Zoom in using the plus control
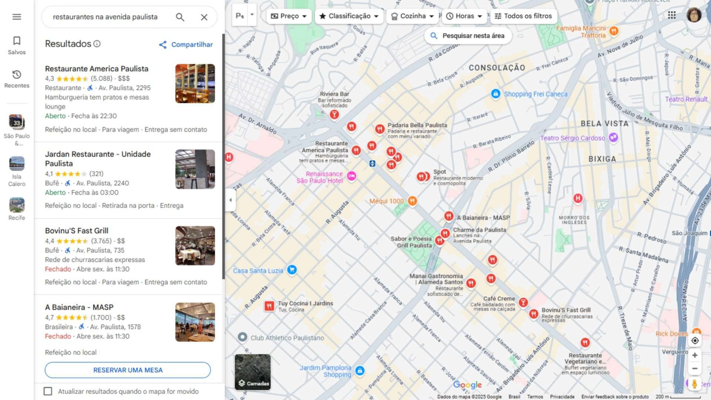 [x=695, y=355]
